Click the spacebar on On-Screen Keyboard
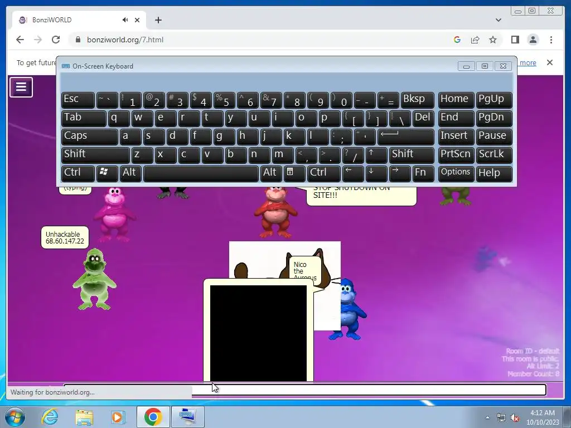The width and height of the screenshot is (571, 428). point(201,173)
